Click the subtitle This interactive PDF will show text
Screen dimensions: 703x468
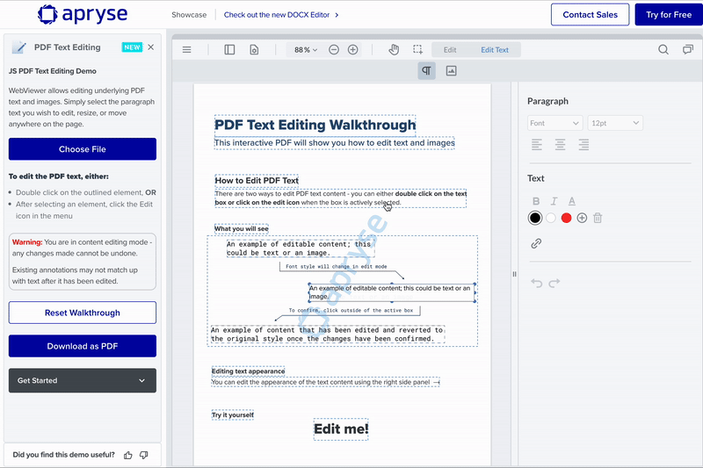click(x=335, y=143)
